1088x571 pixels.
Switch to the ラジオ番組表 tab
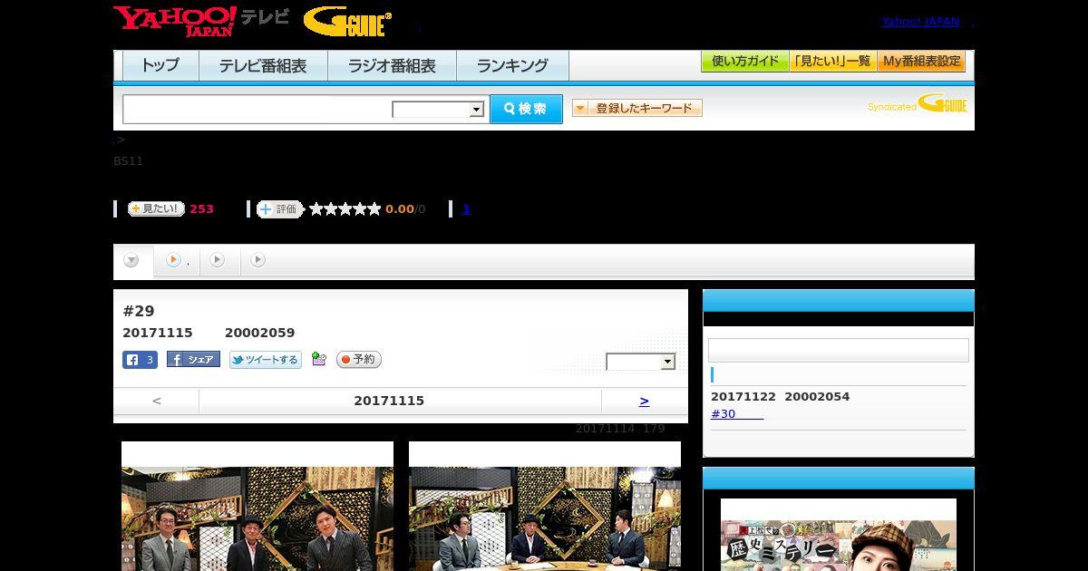pos(392,65)
